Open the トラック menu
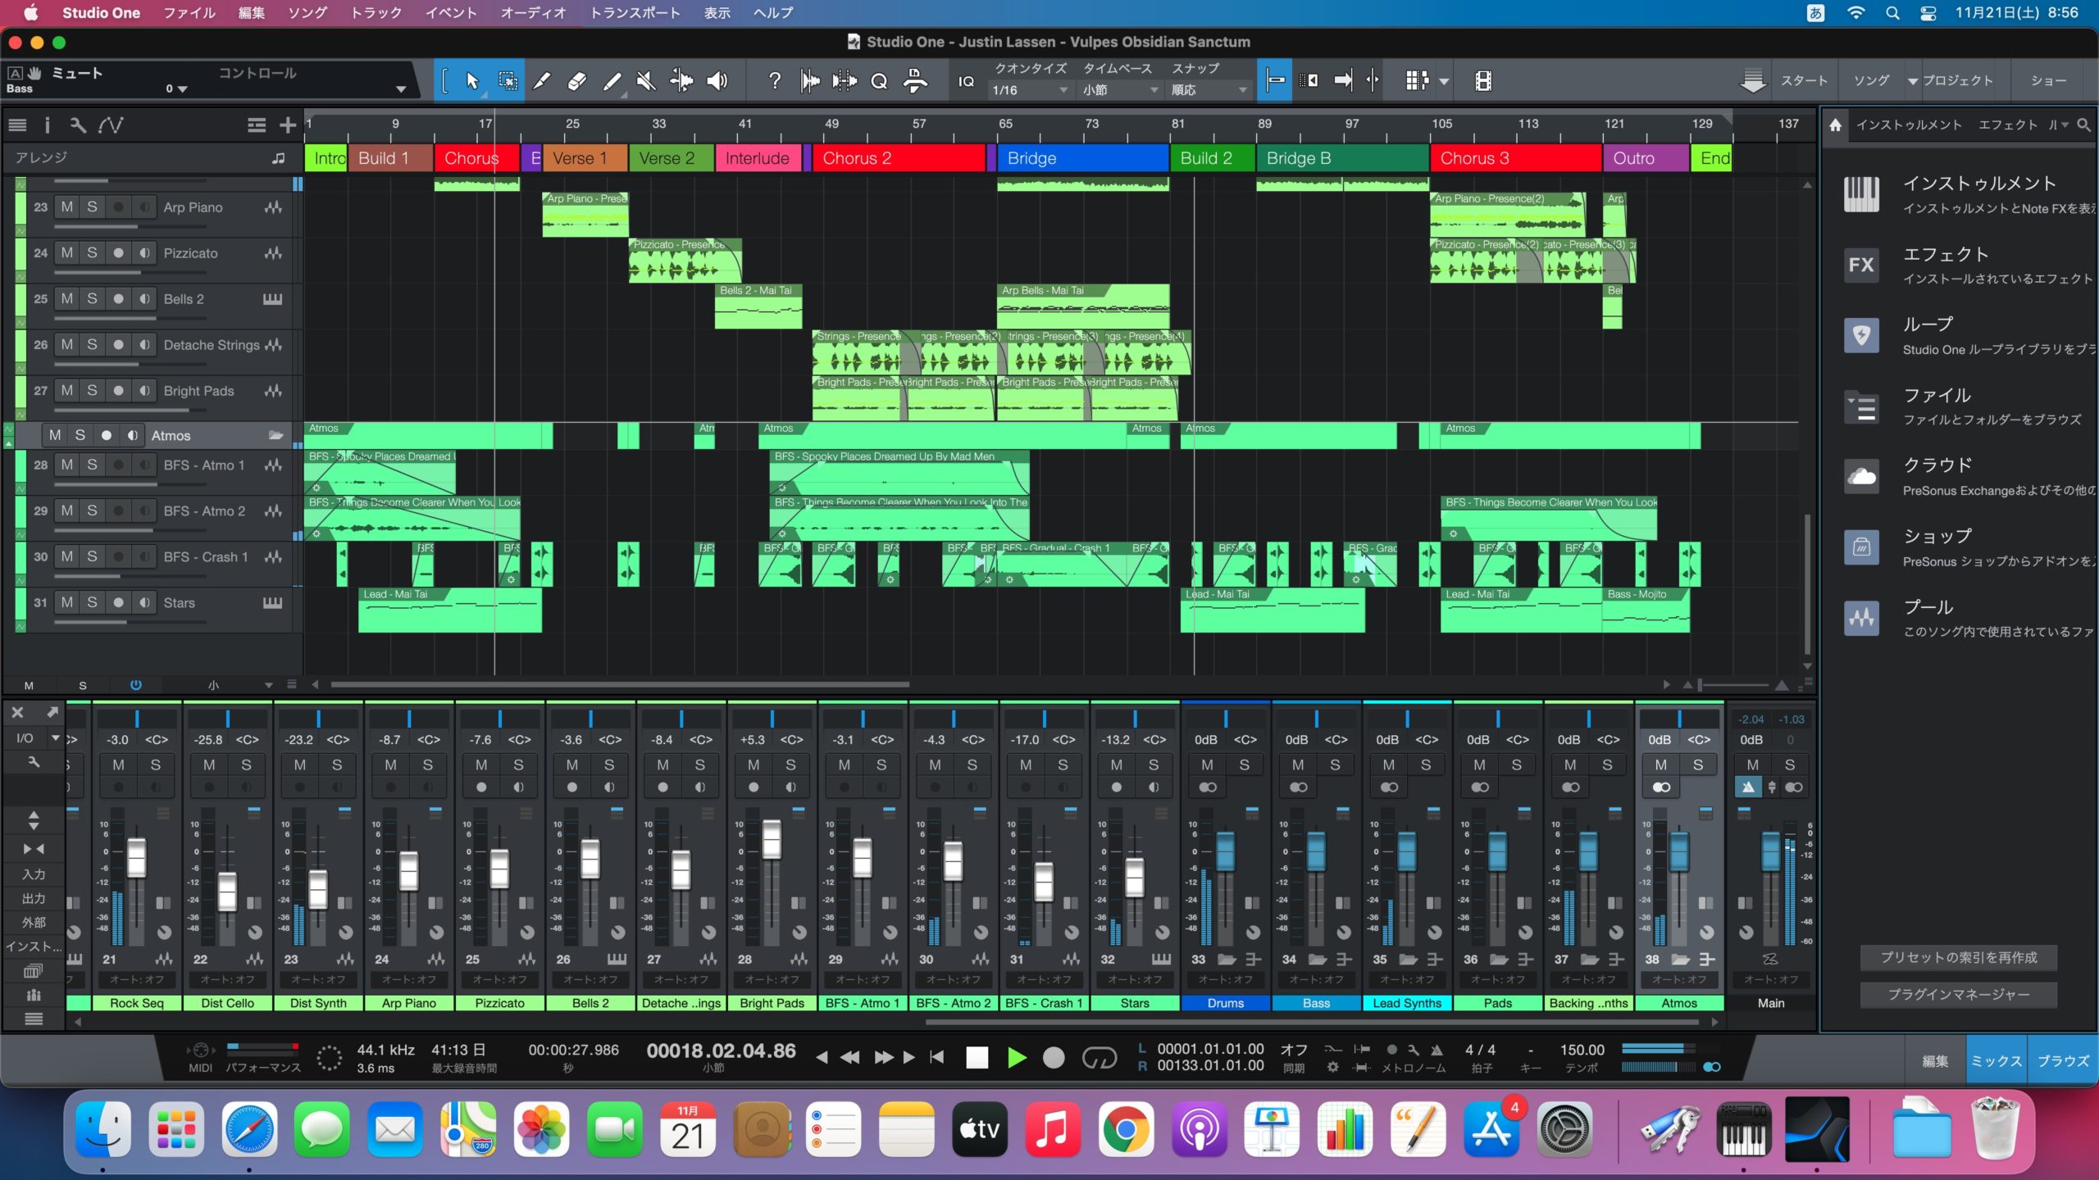This screenshot has height=1180, width=2099. [376, 12]
